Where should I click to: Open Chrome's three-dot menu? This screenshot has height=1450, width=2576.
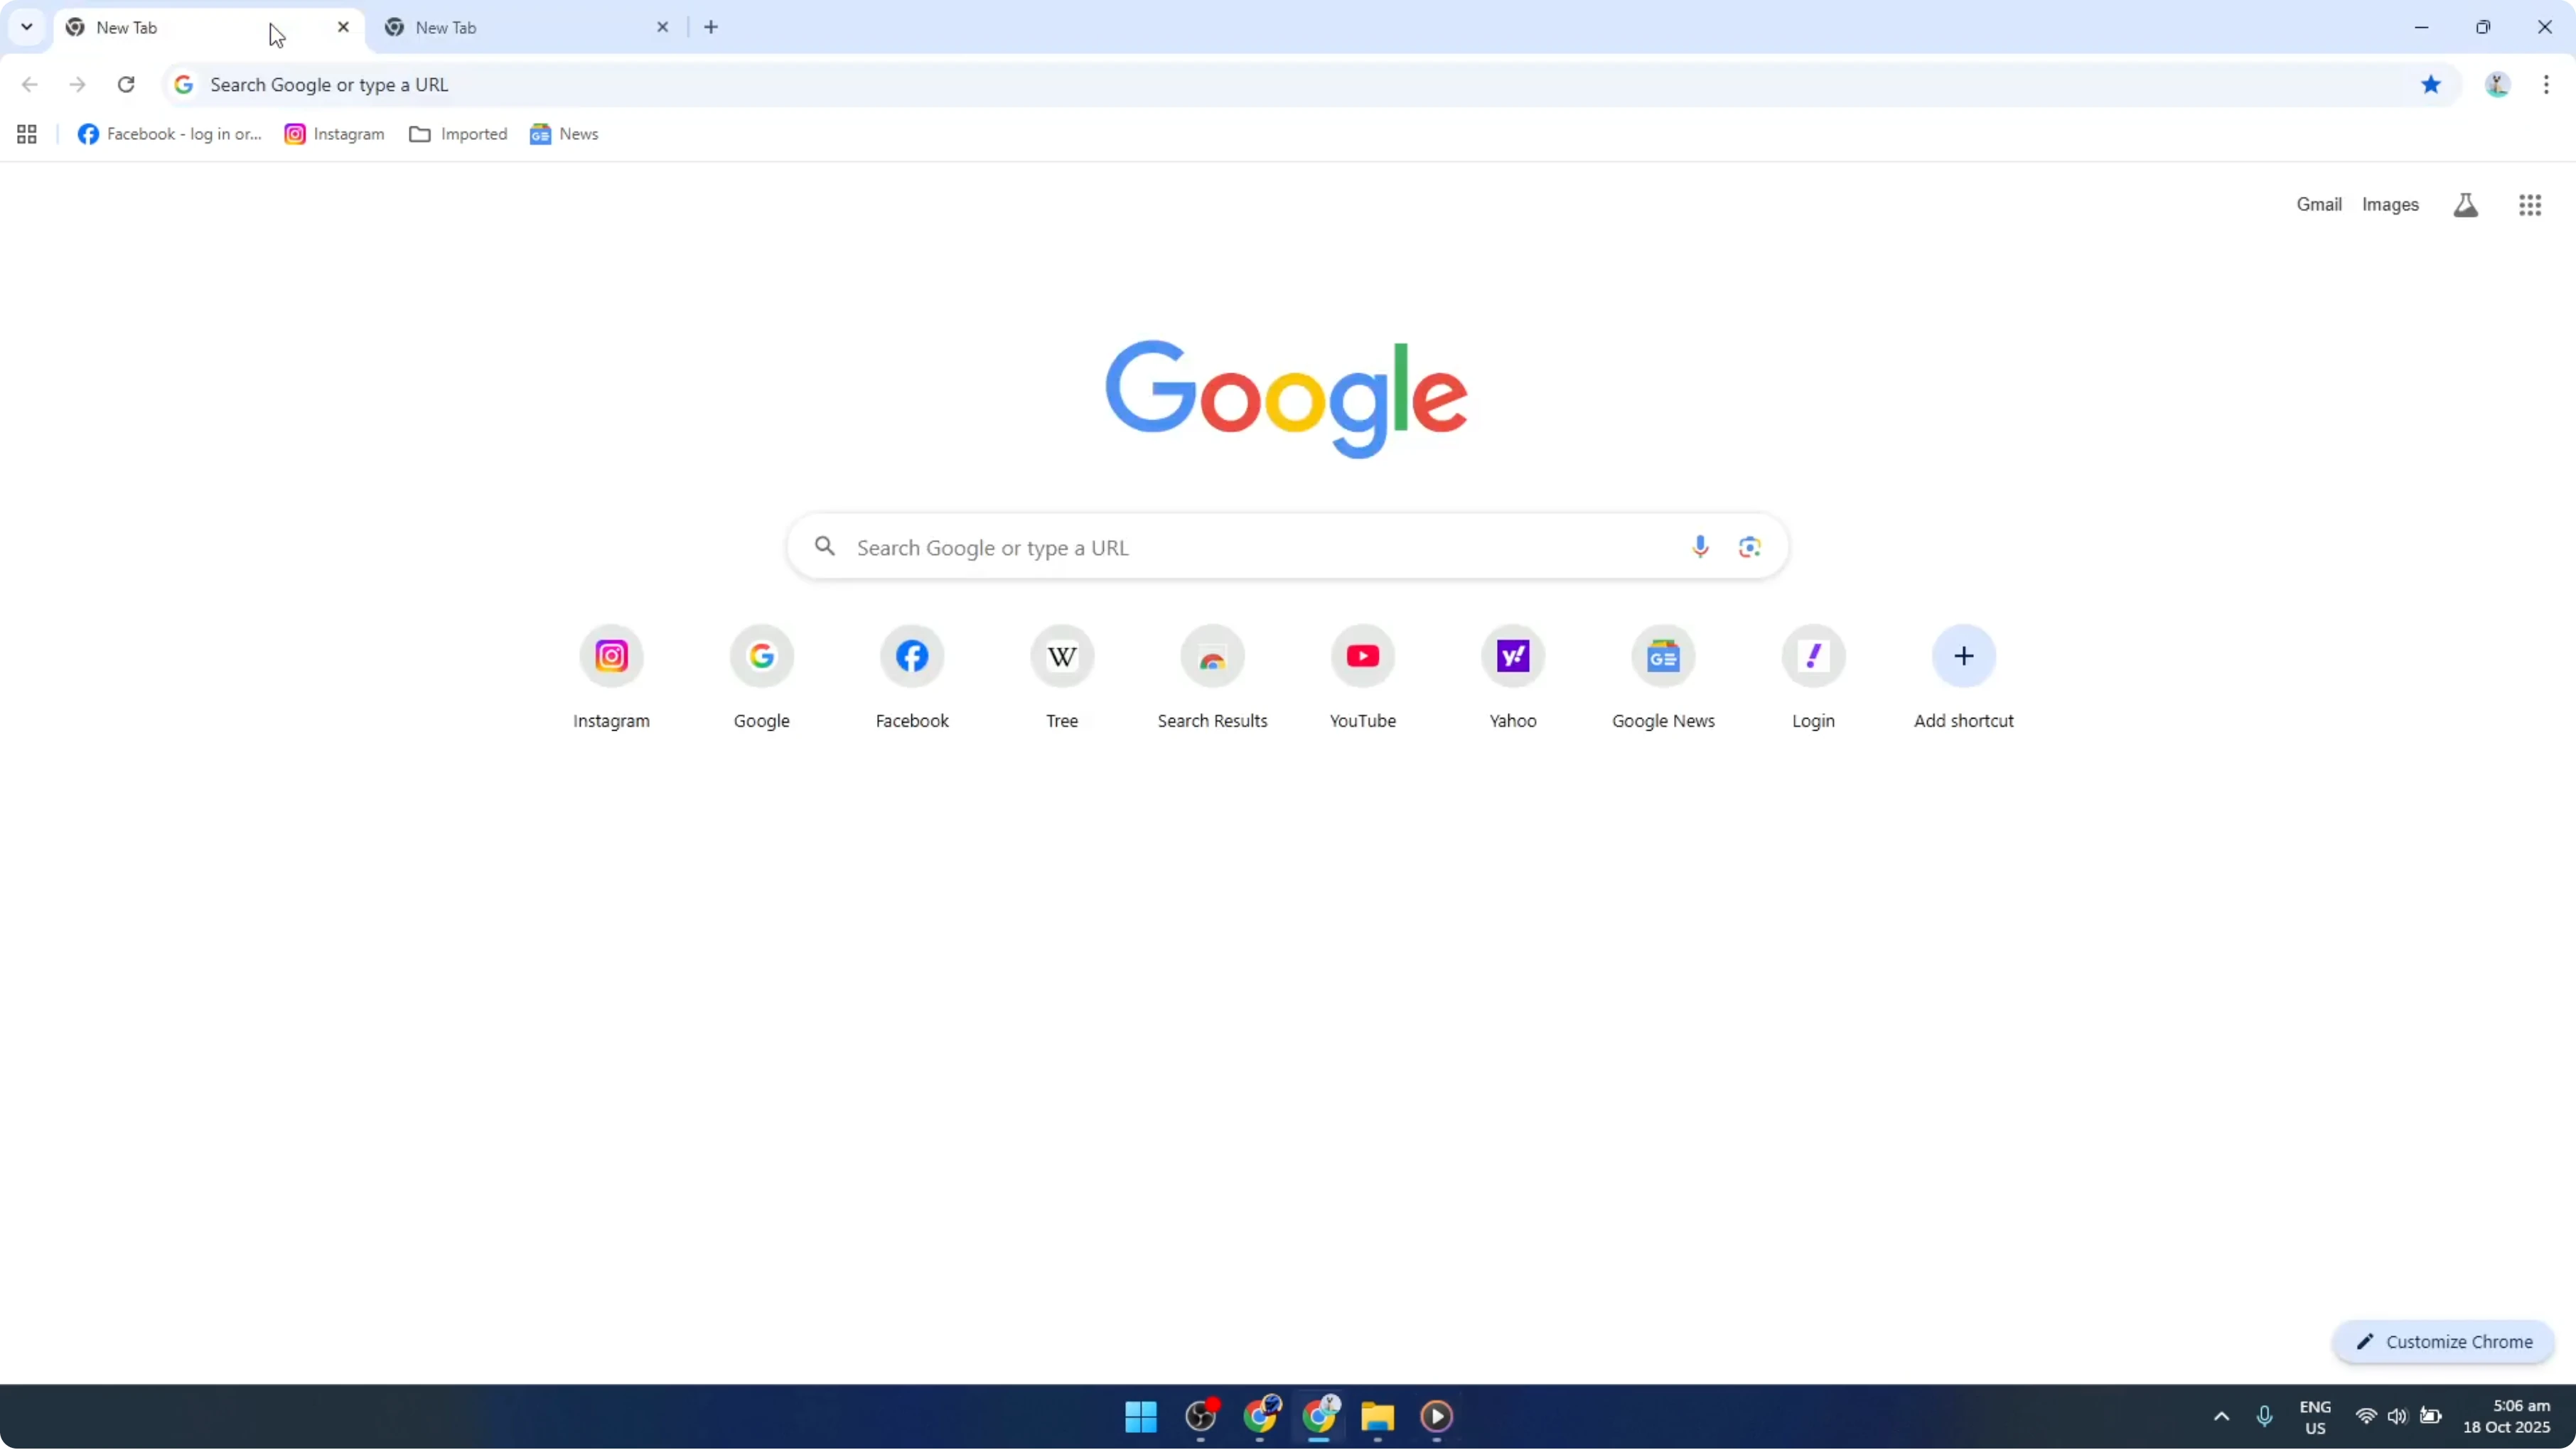coord(2546,85)
